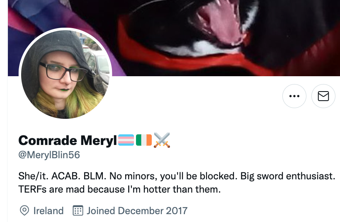The image size is (340, 222).
Task: Click the Ireland location text
Action: point(49,211)
